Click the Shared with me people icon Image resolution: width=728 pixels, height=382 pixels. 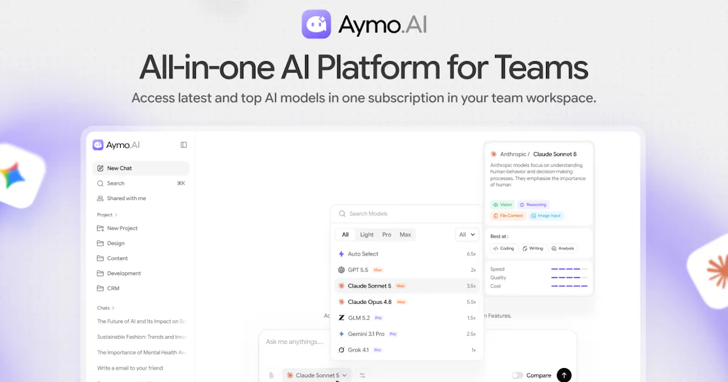tap(100, 198)
